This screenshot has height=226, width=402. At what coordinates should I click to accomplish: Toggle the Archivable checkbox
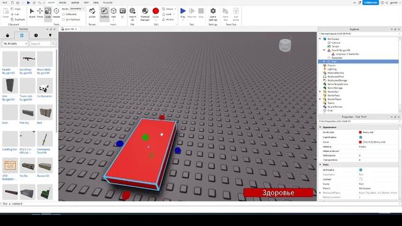point(361,170)
